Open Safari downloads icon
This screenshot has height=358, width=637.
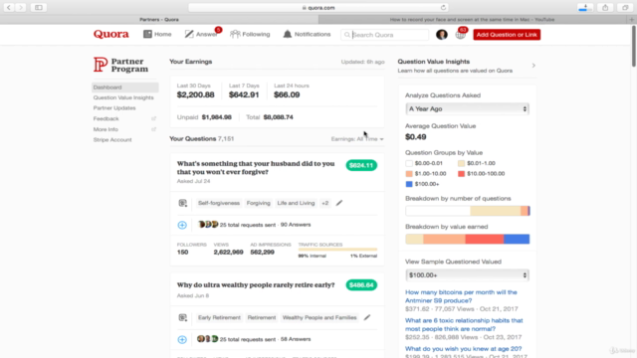(x=584, y=7)
